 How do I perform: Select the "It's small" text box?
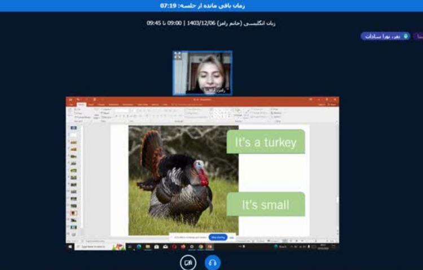click(266, 204)
